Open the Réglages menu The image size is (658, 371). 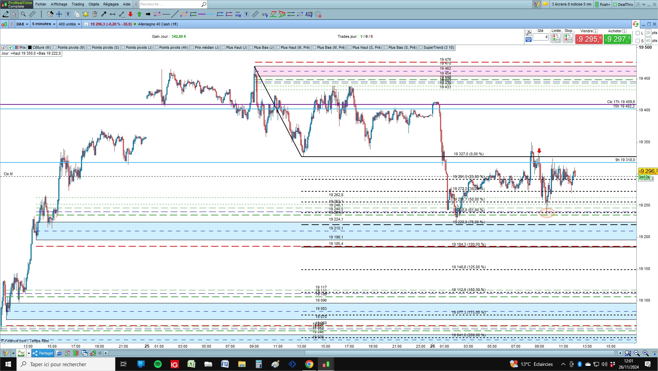click(111, 4)
